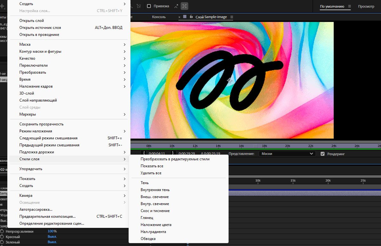Switch to the Просмотр workspace

click(x=366, y=6)
